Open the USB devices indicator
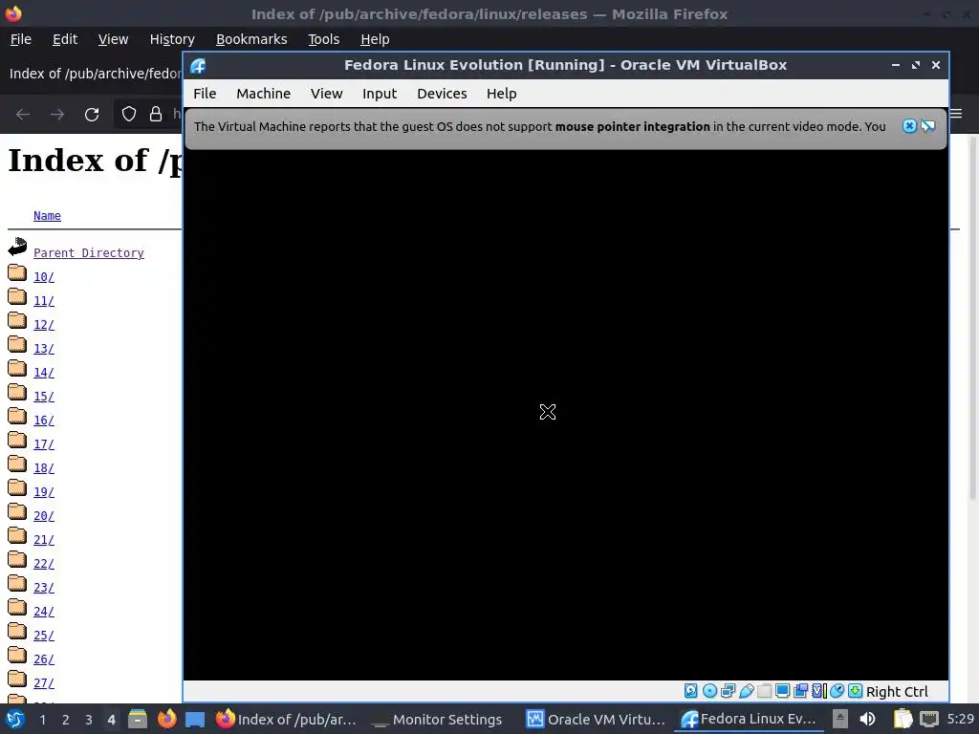The height and width of the screenshot is (734, 979). point(746,691)
